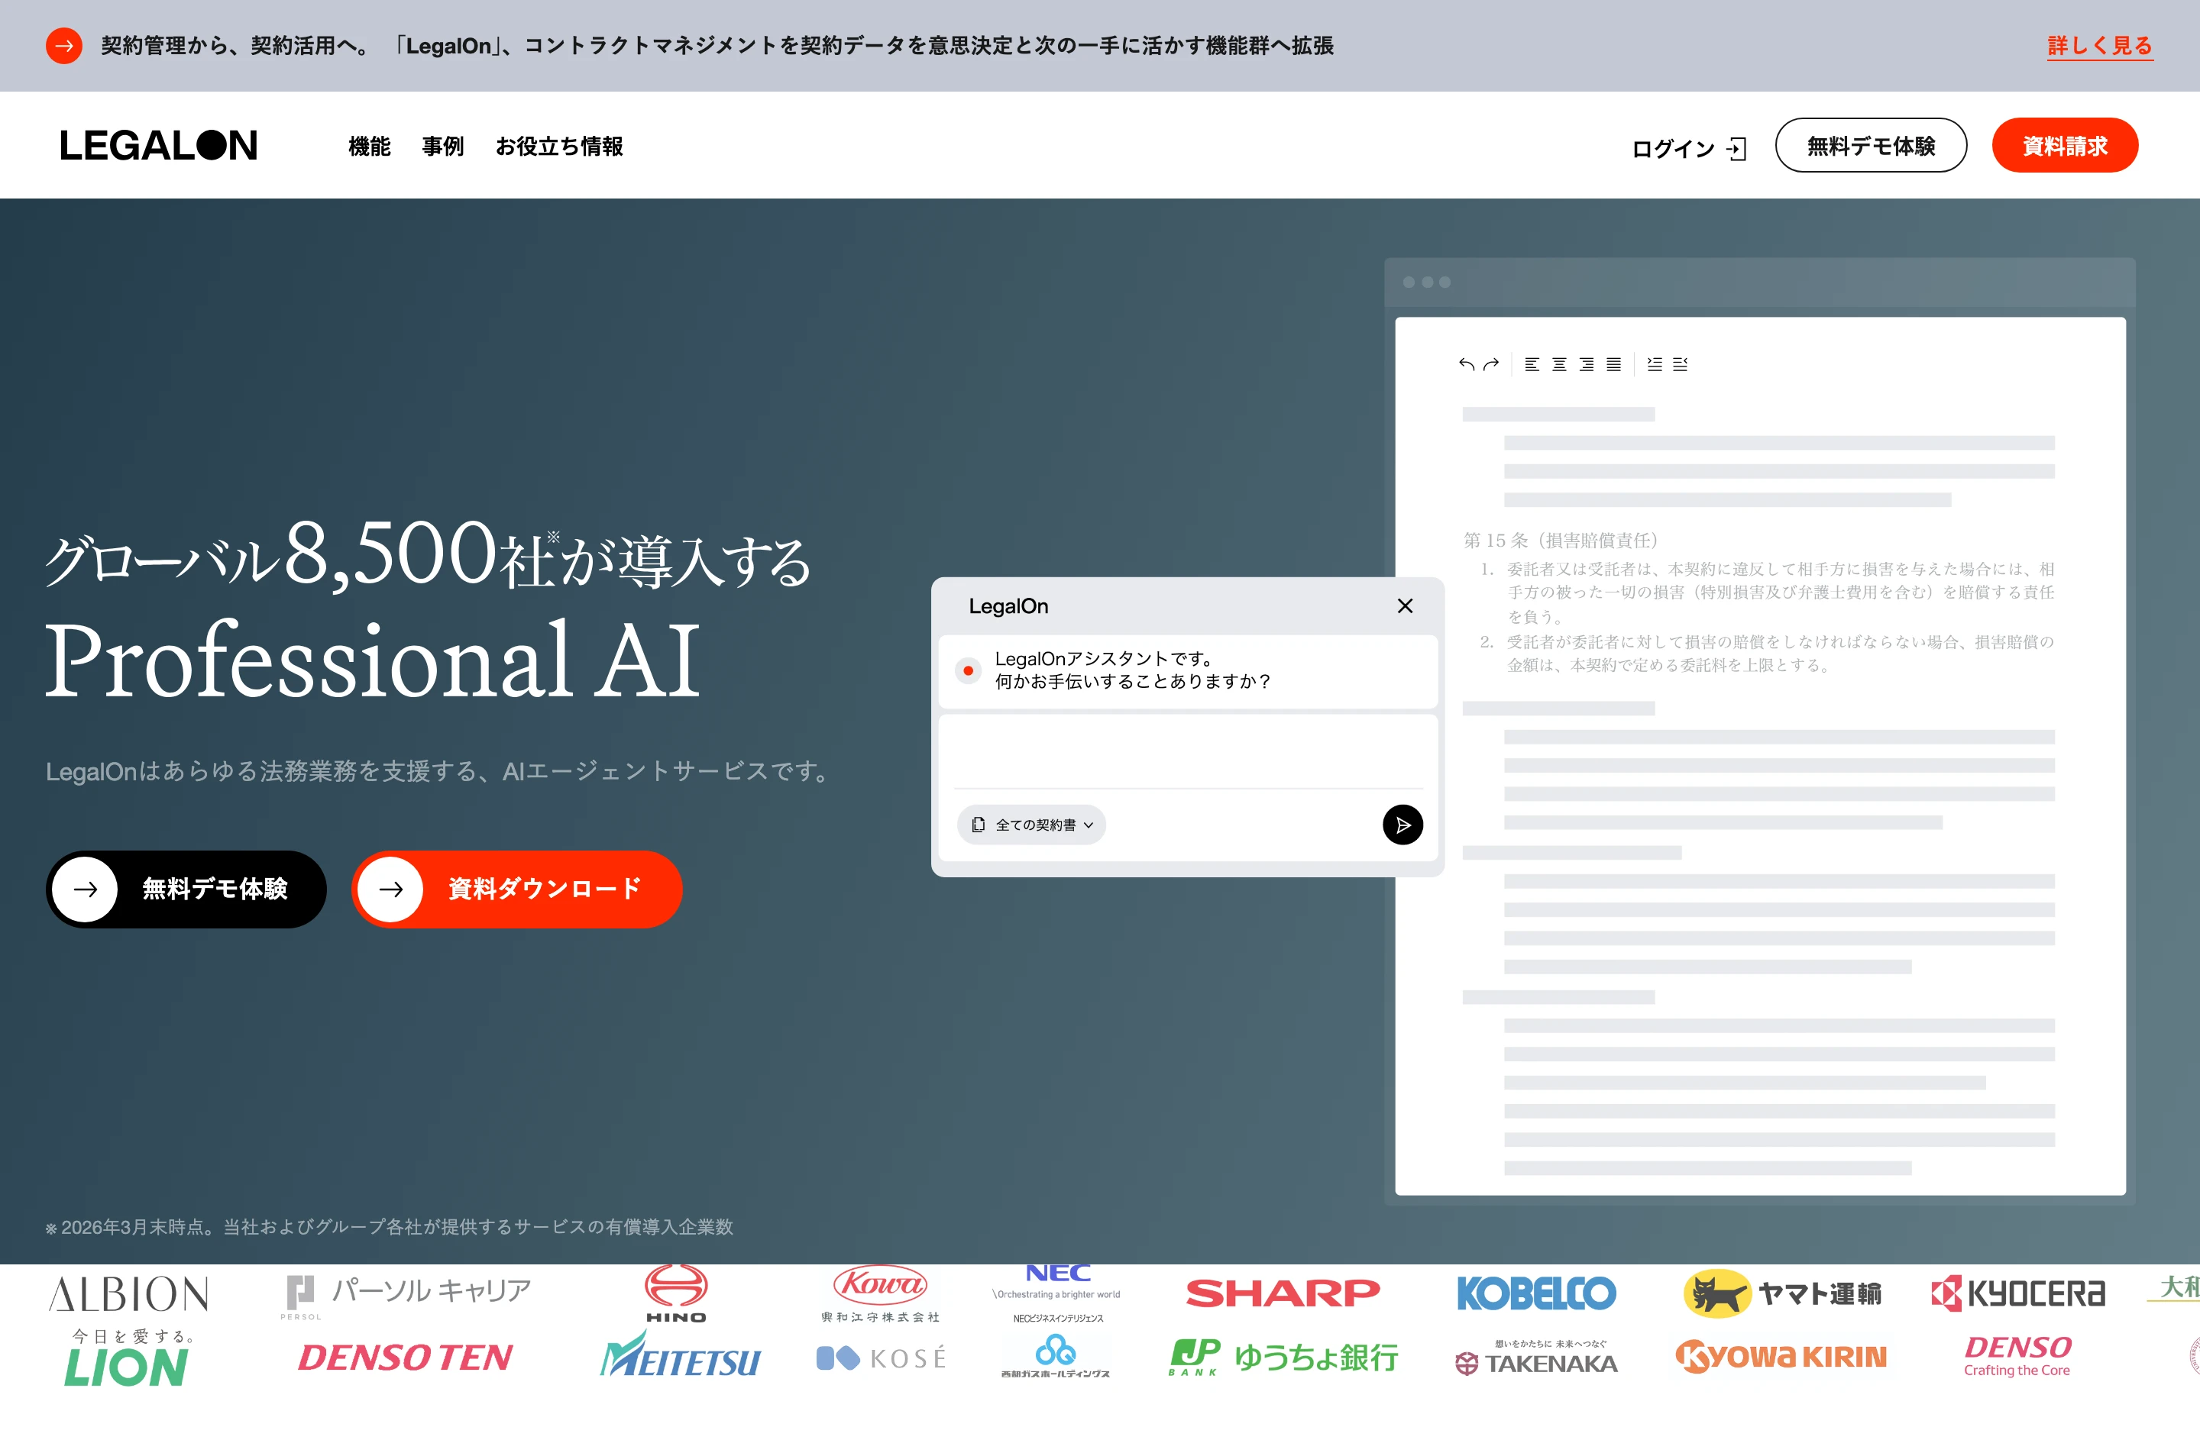2200x1440 pixels.
Task: Click the header 無料デモ体験 button
Action: pyautogui.click(x=1870, y=145)
